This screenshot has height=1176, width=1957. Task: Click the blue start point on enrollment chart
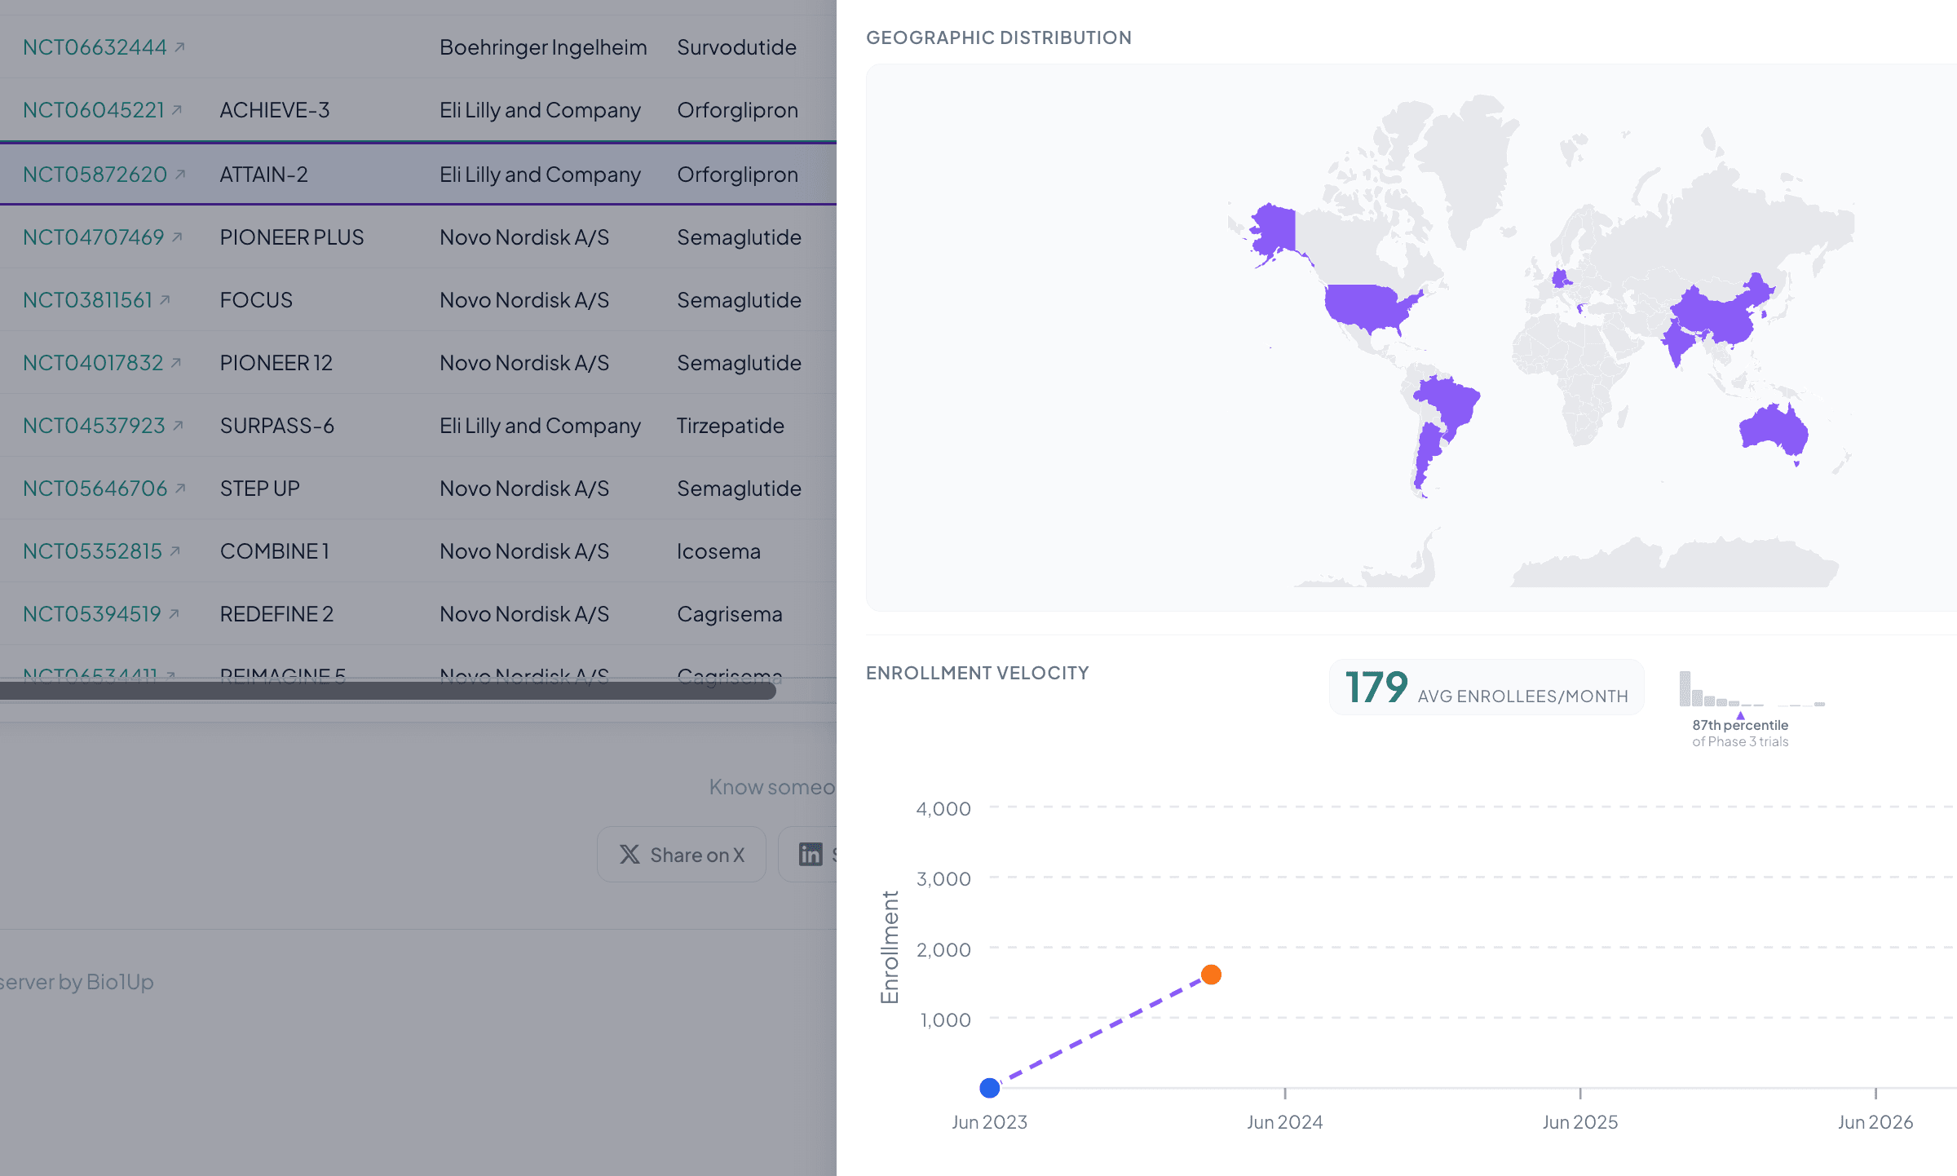coord(990,1087)
